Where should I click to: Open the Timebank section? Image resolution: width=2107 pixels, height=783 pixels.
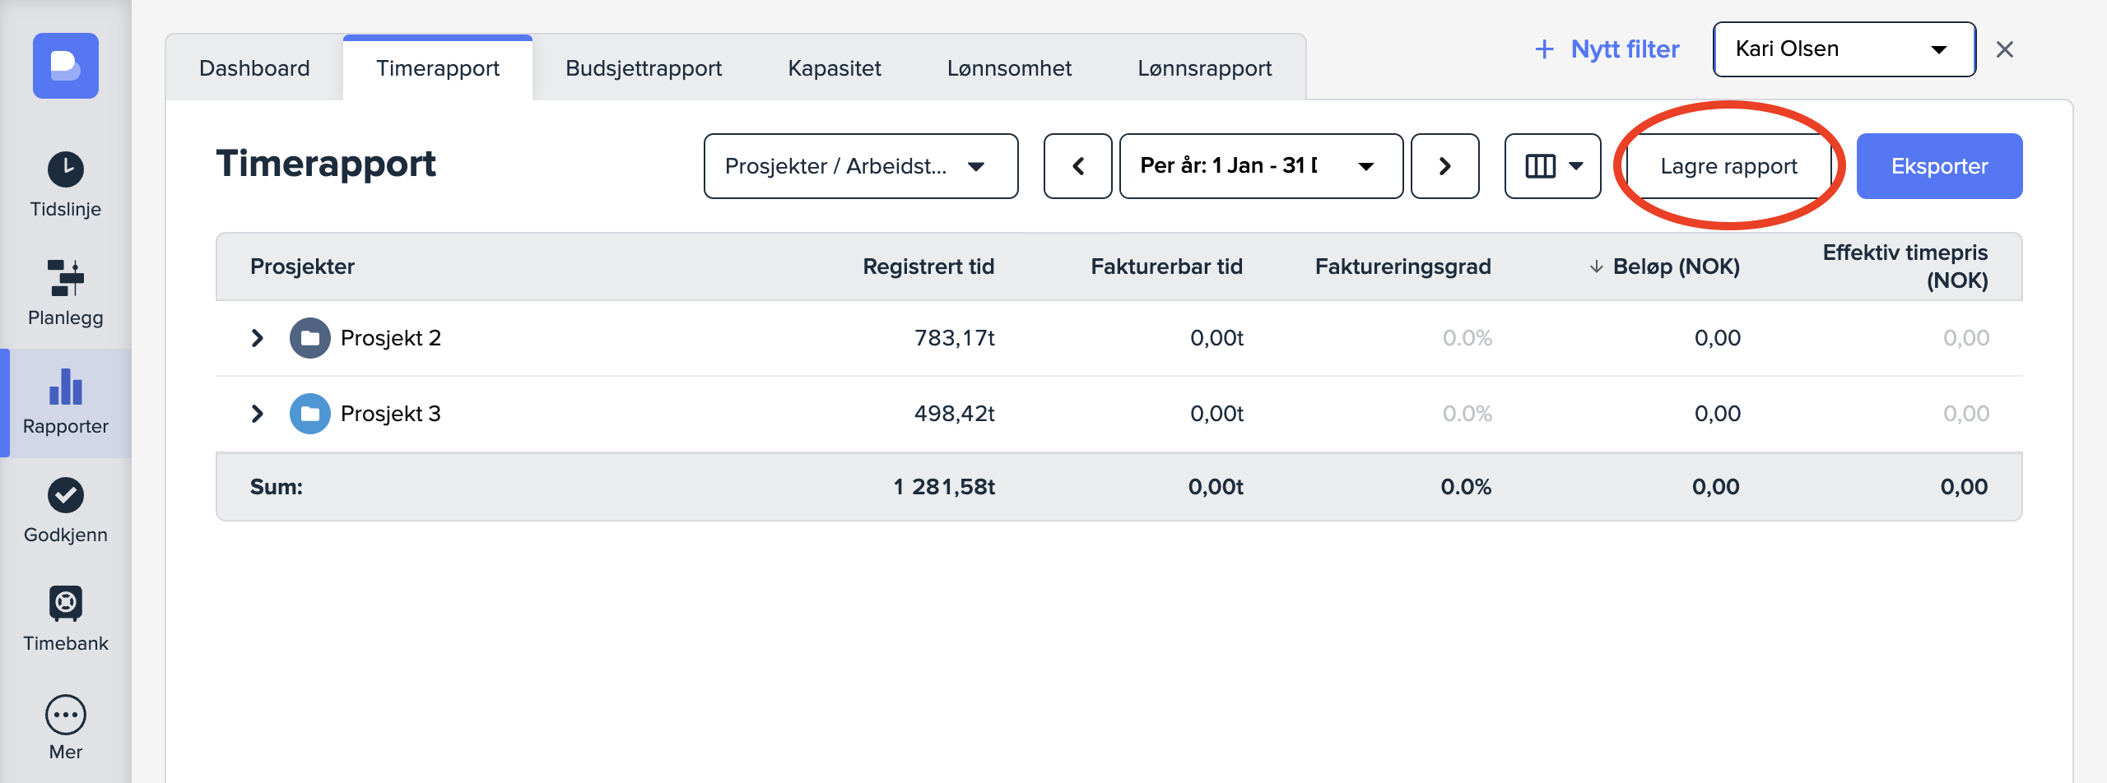click(x=66, y=615)
